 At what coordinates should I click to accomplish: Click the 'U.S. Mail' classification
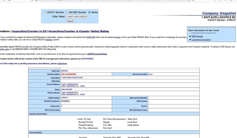pos(107,125)
